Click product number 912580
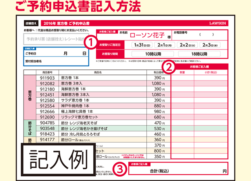The height and width of the screenshot is (181, 251). 47,101
